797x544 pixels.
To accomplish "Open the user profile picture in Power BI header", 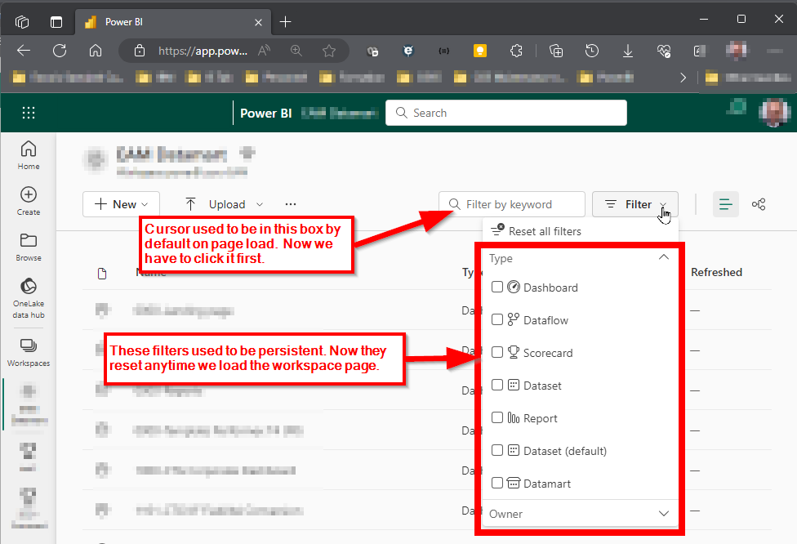I will pos(774,113).
